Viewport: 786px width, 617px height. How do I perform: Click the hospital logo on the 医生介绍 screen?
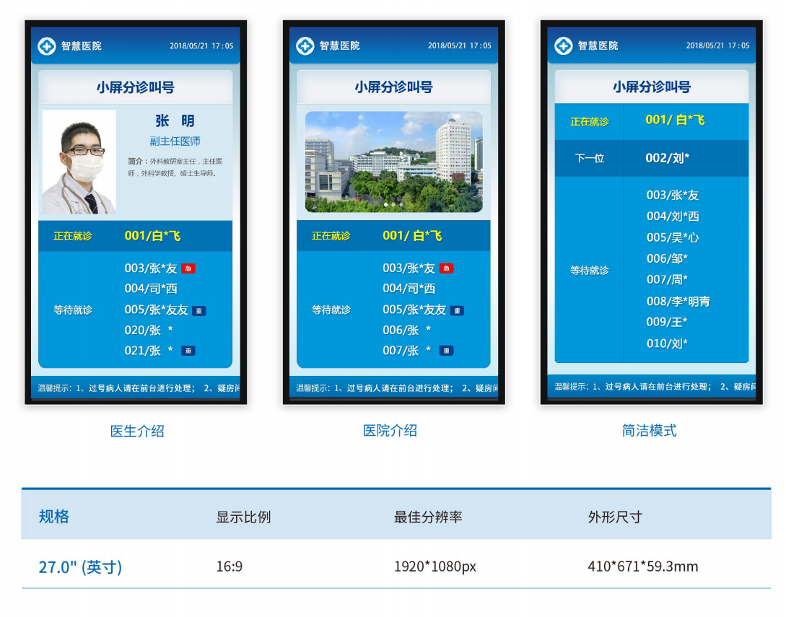47,46
